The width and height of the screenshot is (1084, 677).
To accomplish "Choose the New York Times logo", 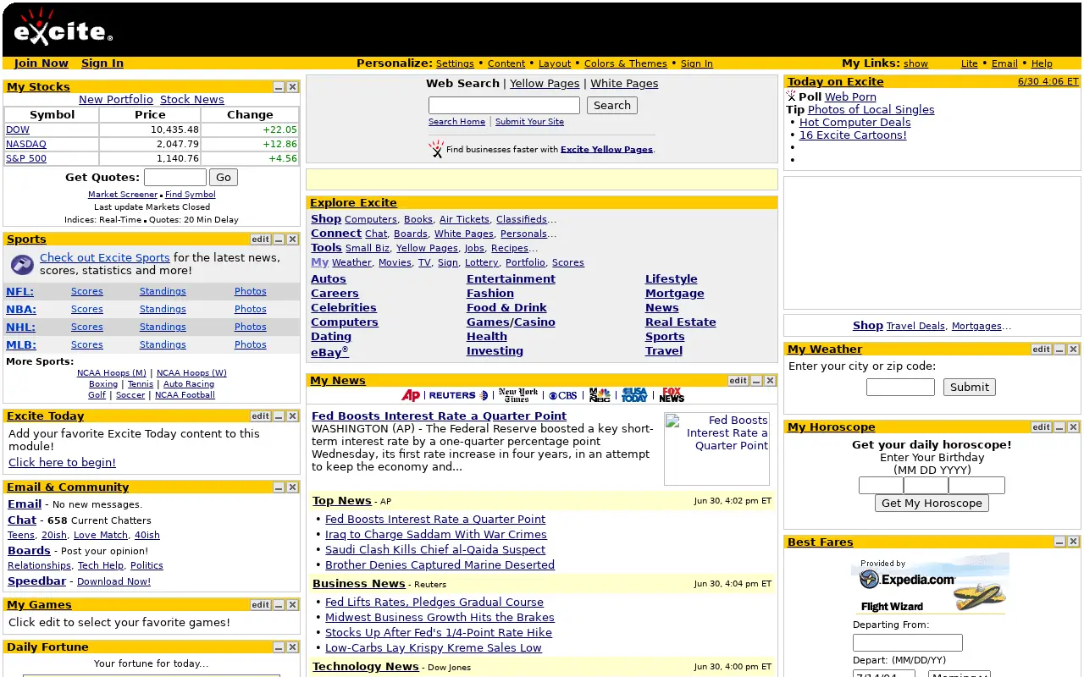I will pos(518,395).
